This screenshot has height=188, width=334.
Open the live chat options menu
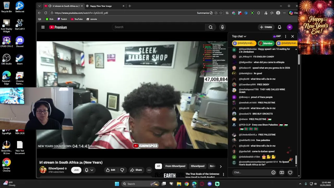[x=285, y=37]
